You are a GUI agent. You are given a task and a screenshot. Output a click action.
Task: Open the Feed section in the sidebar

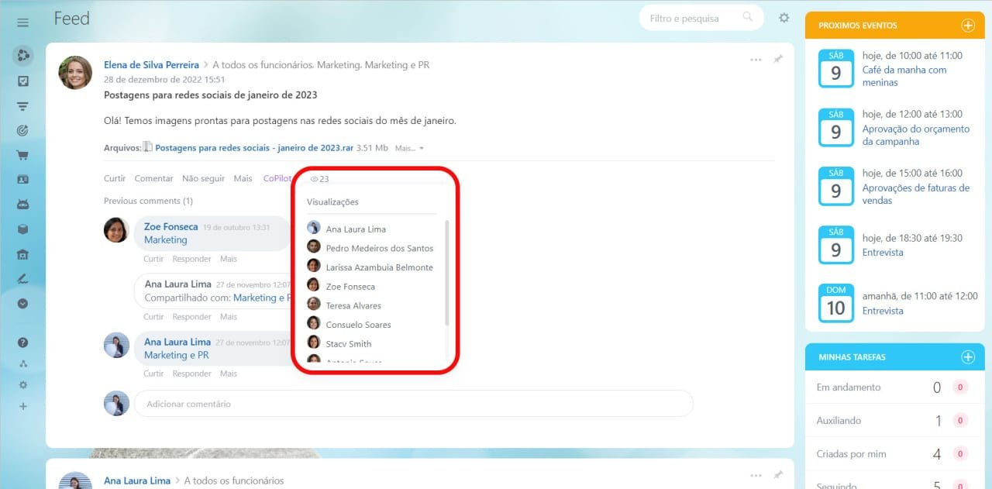pos(22,55)
